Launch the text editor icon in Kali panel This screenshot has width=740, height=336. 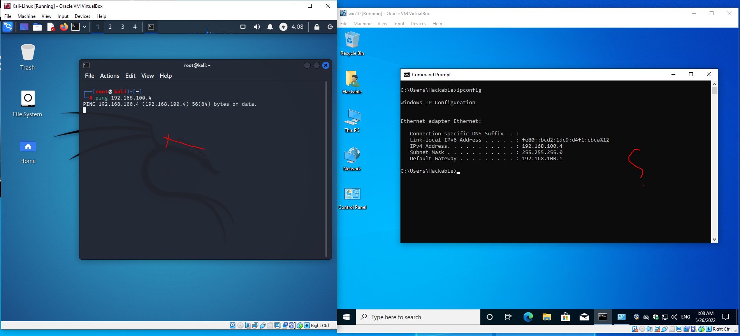tap(51, 27)
